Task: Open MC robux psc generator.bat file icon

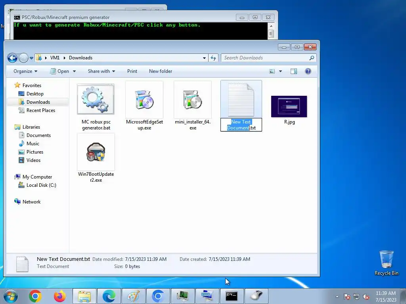Action: 96,99
